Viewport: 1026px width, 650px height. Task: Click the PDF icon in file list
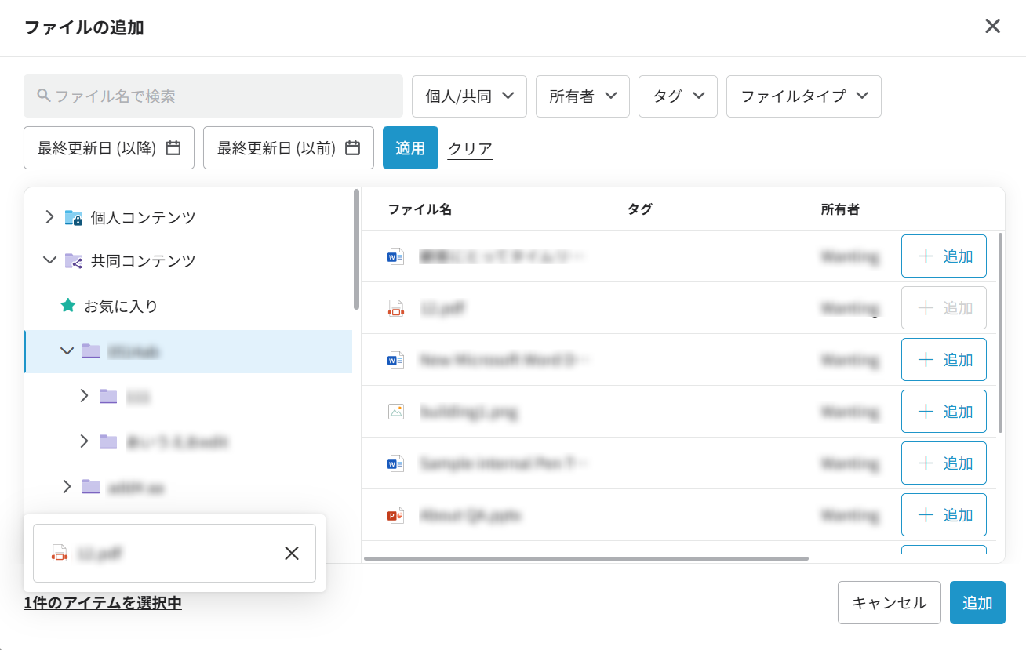(396, 308)
